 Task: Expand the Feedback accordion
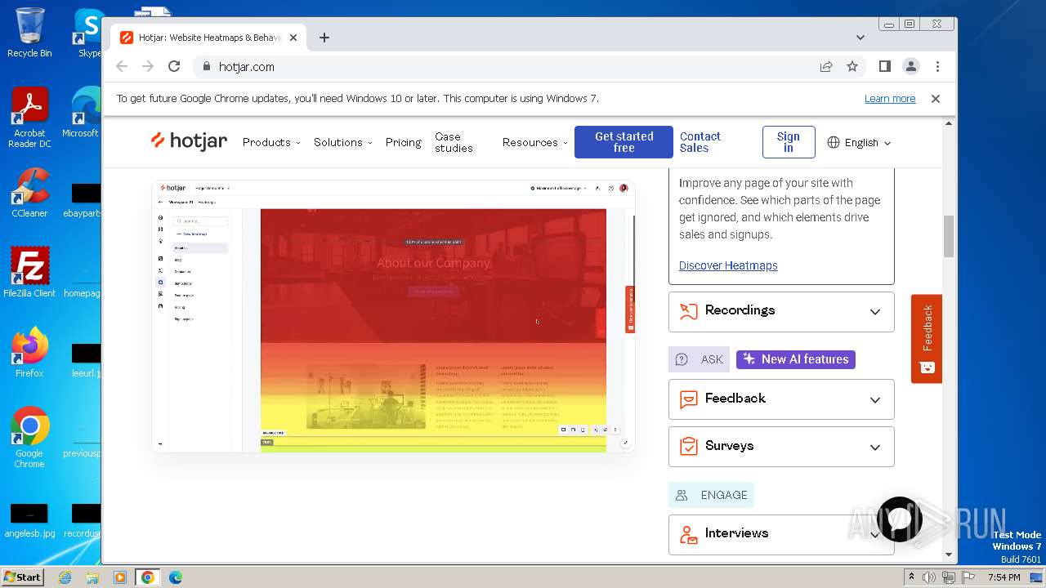pyautogui.click(x=781, y=399)
